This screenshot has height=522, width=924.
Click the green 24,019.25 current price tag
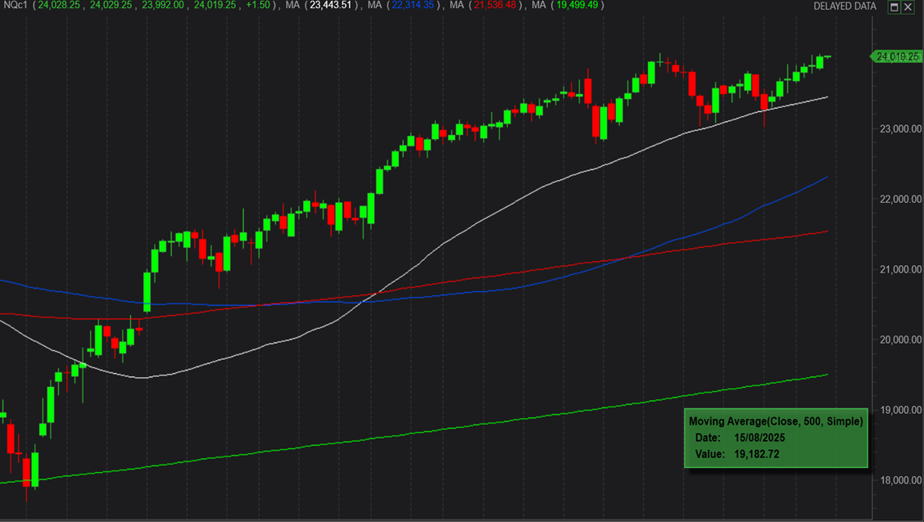coord(899,56)
